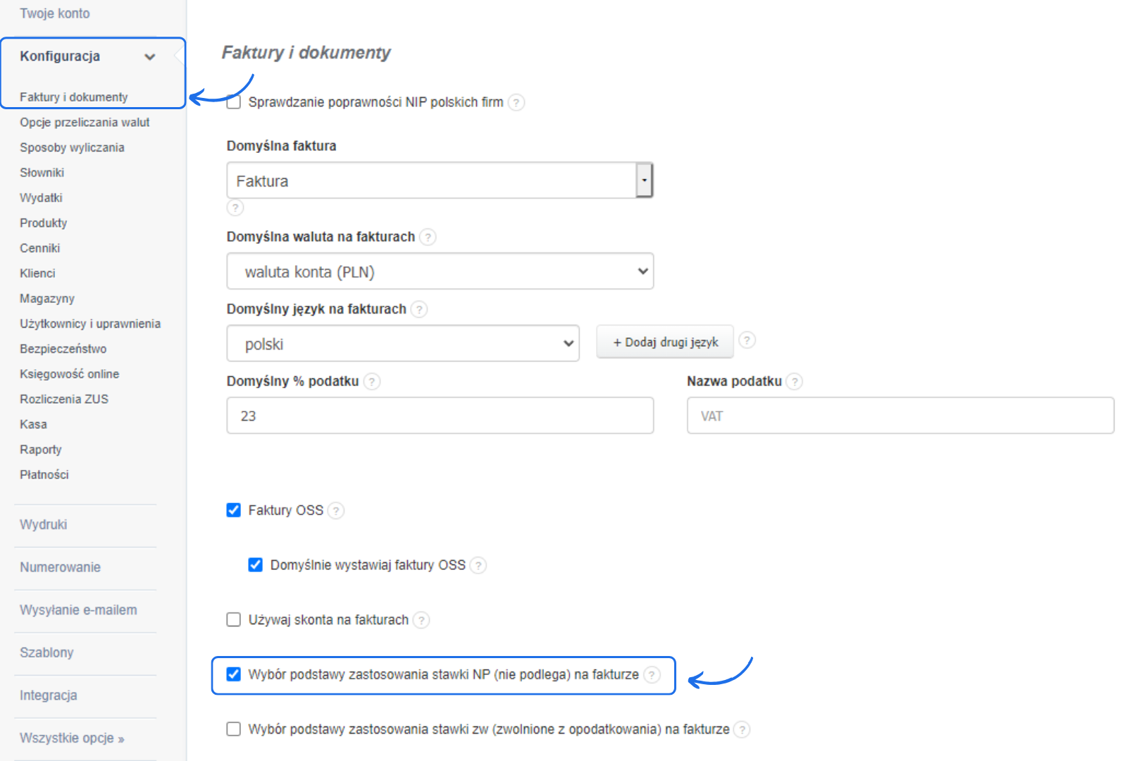Open help tooltip for Domyślna waluta na fakturach
1130x761 pixels.
click(x=428, y=237)
